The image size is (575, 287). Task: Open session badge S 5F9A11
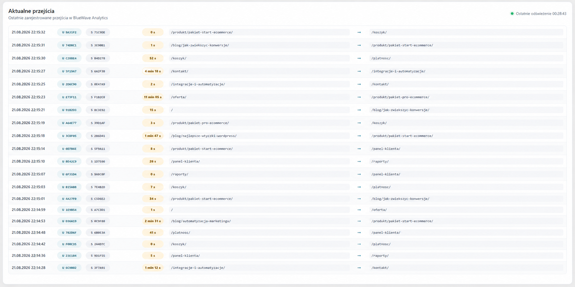(x=98, y=149)
